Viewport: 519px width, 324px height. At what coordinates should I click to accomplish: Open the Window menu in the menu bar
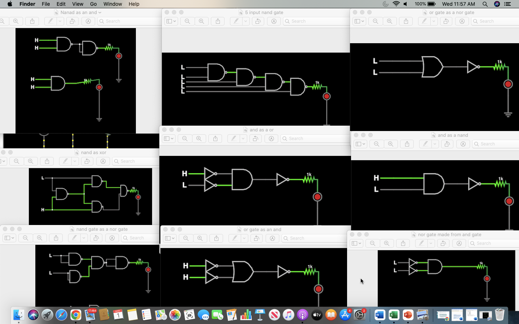pyautogui.click(x=112, y=4)
